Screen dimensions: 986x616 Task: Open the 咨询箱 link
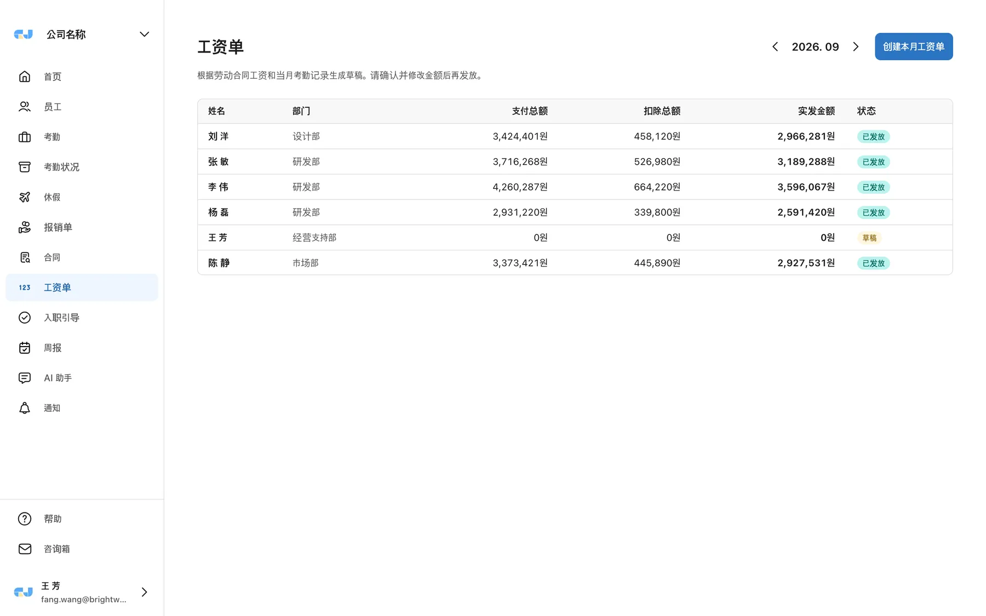click(x=82, y=549)
